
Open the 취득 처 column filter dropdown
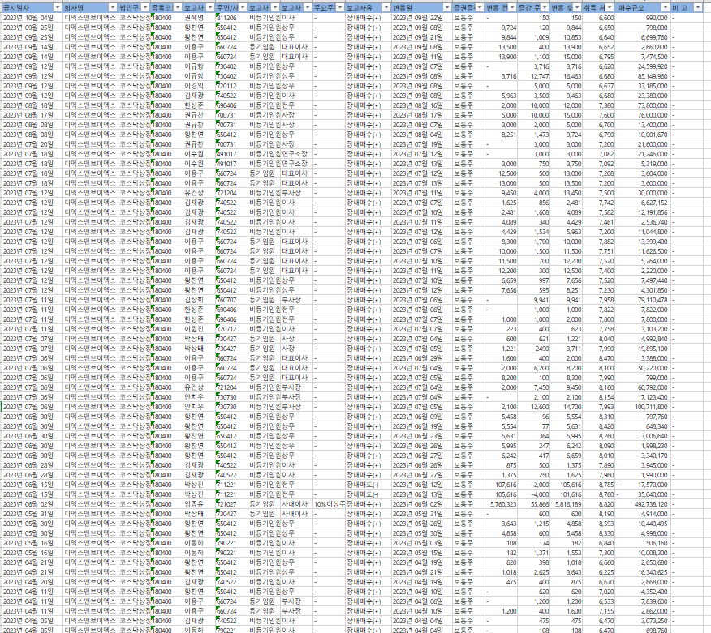point(610,7)
